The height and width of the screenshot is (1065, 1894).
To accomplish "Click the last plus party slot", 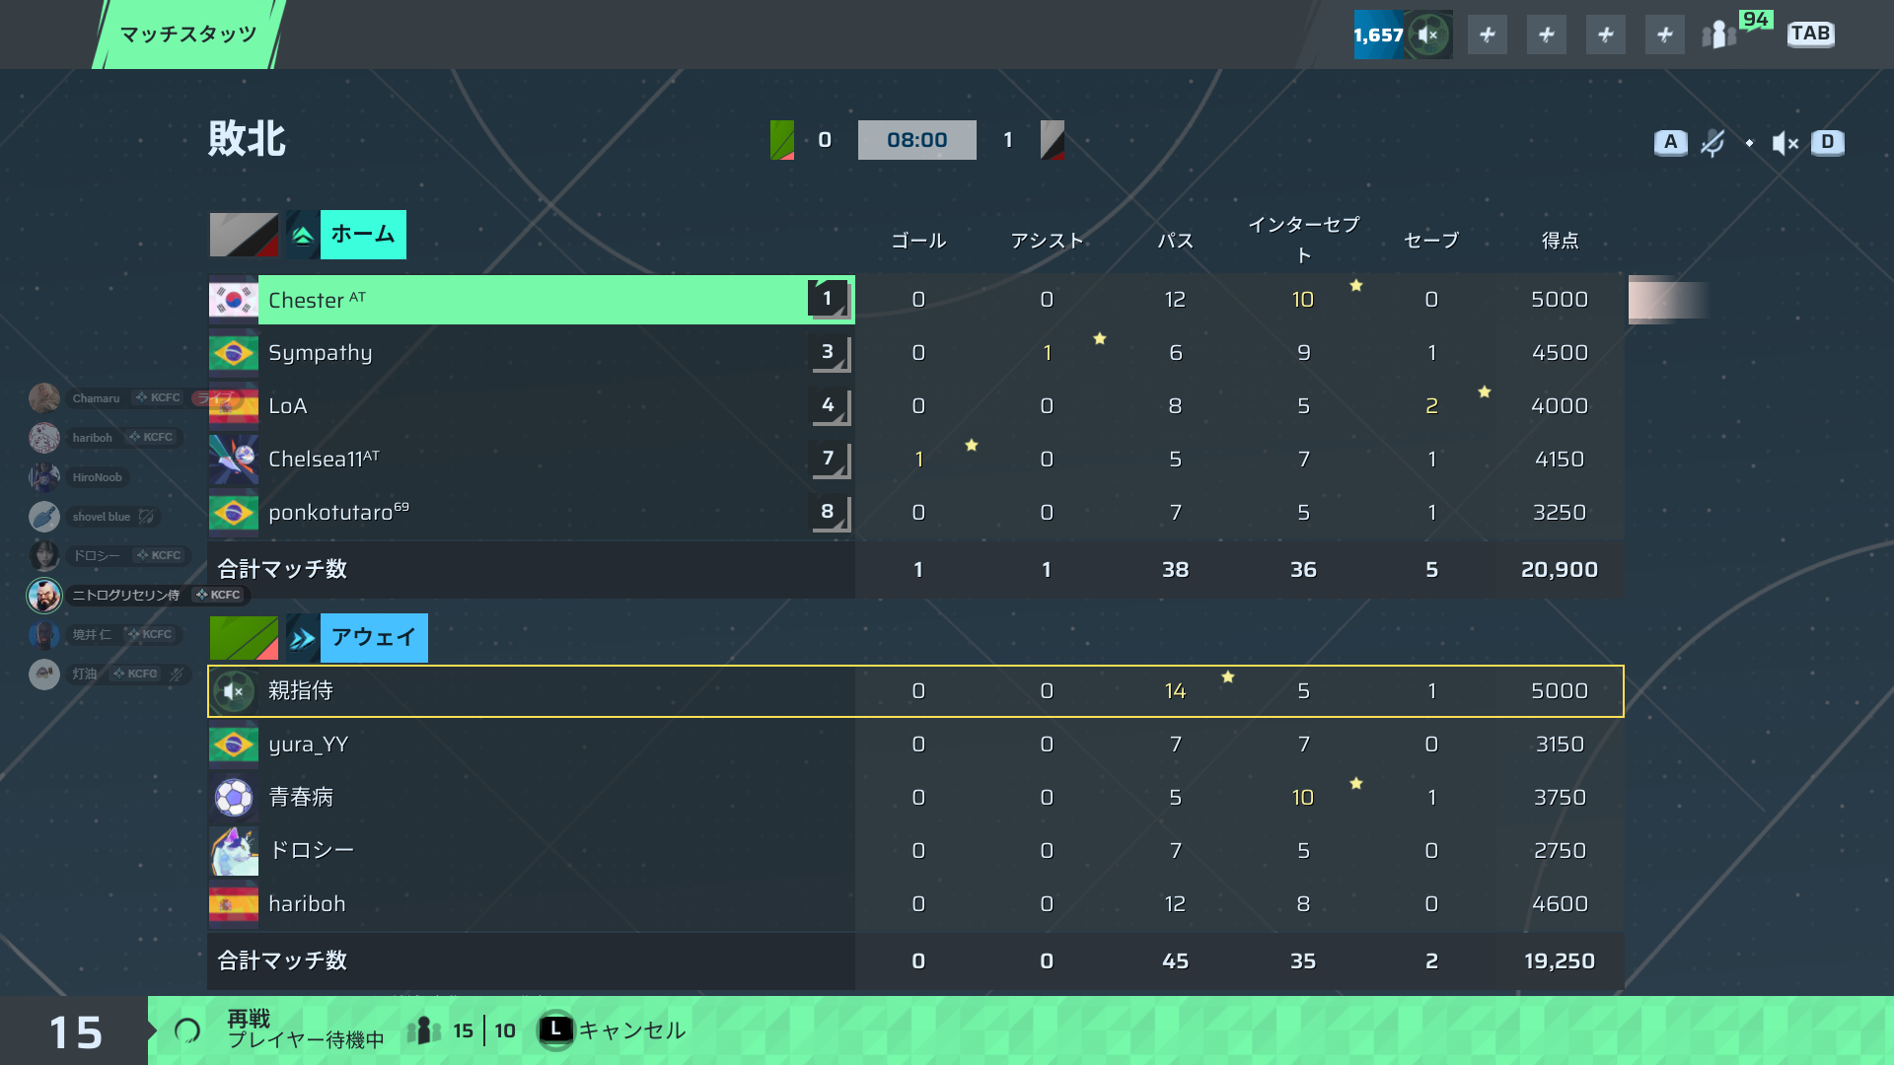I will pos(1664,35).
